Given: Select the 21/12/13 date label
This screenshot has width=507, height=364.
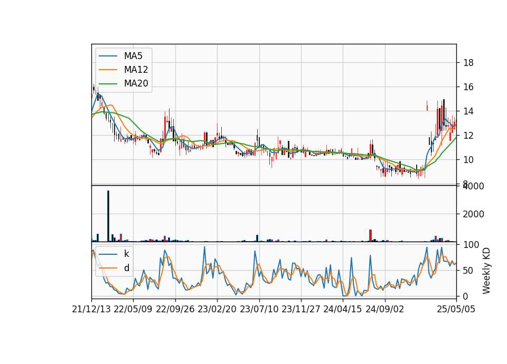Looking at the screenshot, I should click(x=91, y=309).
